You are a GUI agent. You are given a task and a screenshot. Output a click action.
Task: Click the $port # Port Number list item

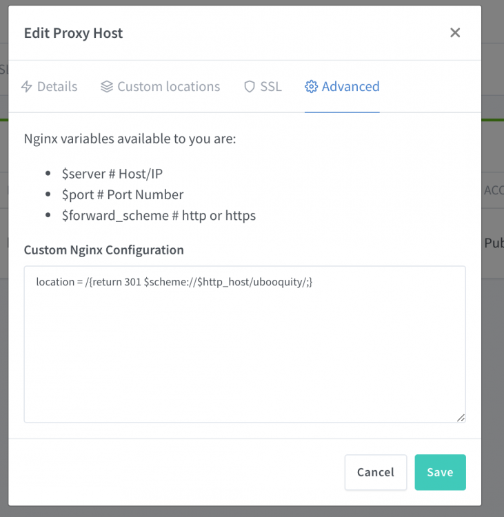coord(123,194)
